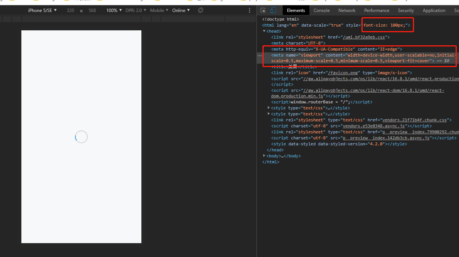Open the DPR: 2.0 dropdown
Viewport: 459px width, 257px height.
[136, 10]
